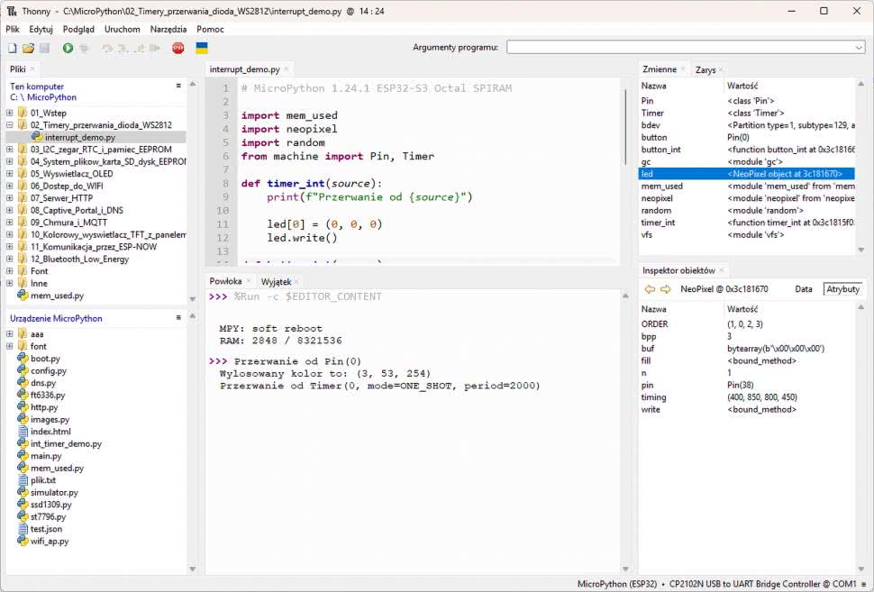Close the Pliki panel tab
874x592 pixels.
point(32,69)
